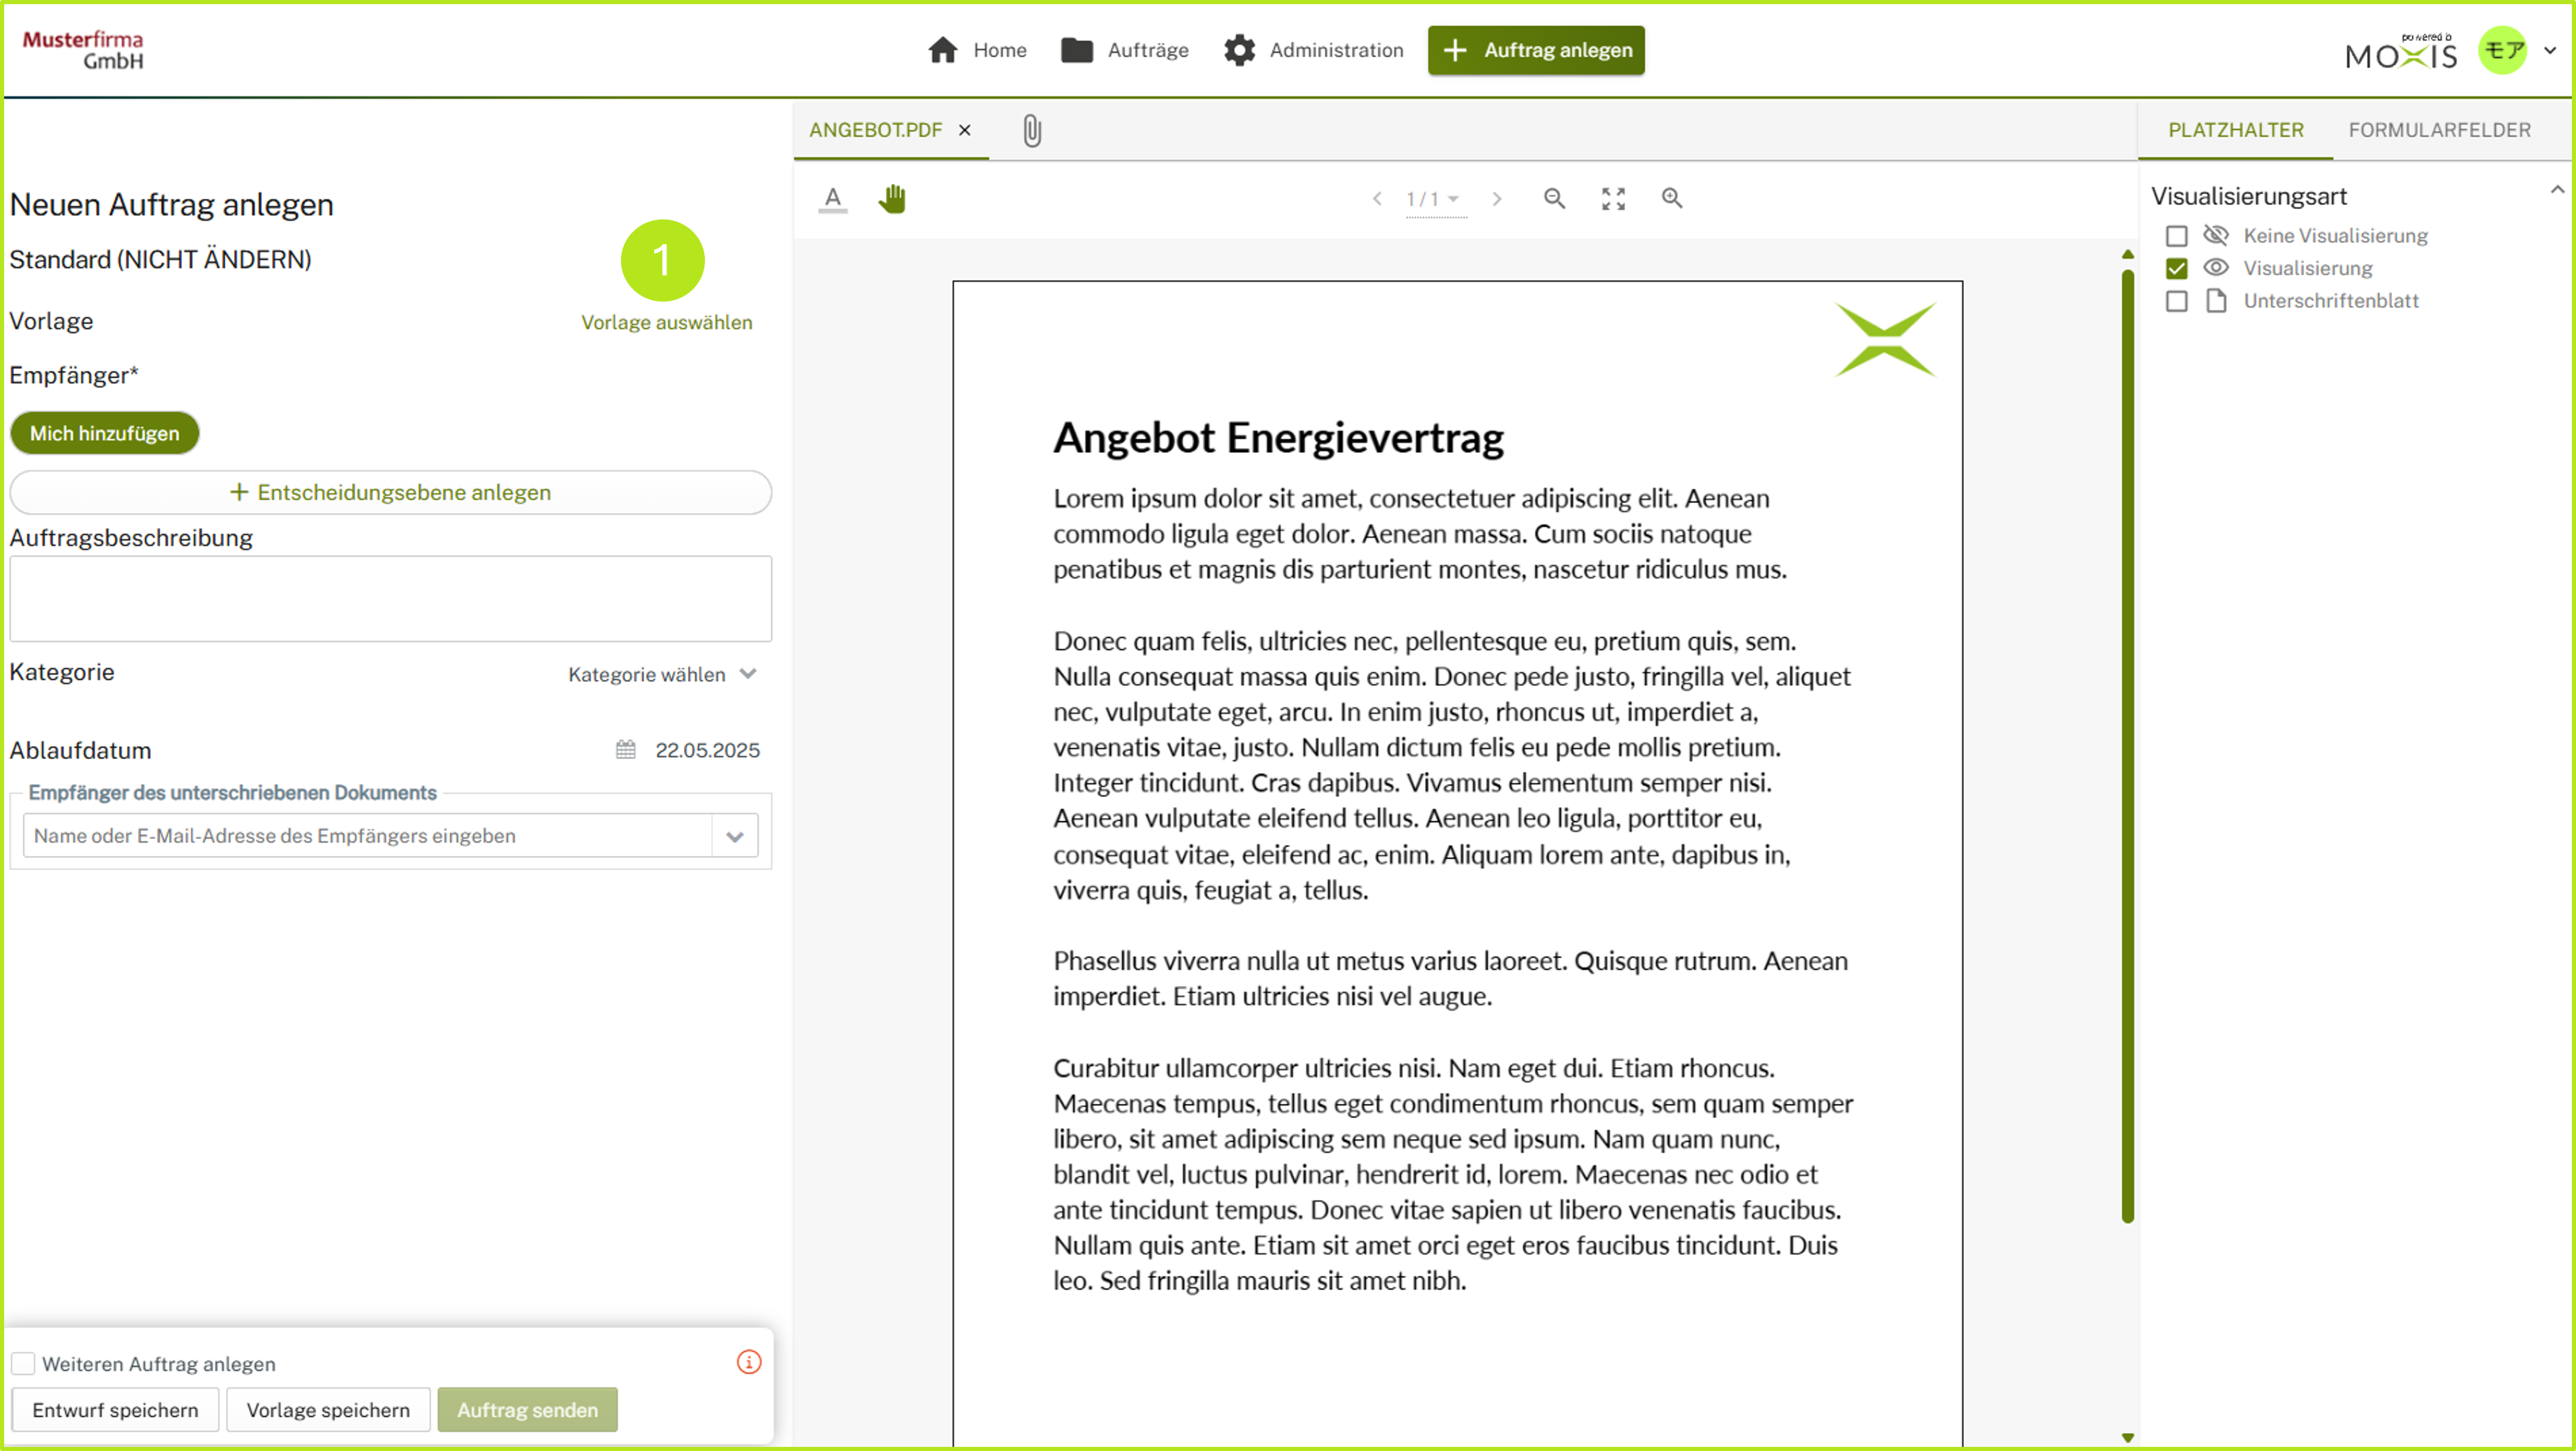Open the Ablaufdatum calendar icon
The image size is (2576, 1451).
626,750
